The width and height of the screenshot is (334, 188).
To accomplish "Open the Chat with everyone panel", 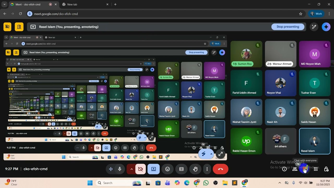I will 305,169.
